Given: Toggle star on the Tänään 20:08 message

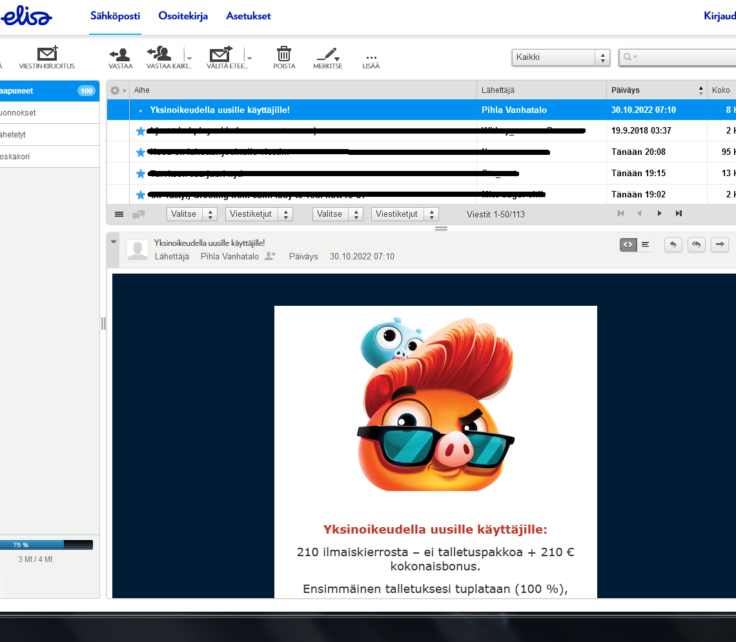Looking at the screenshot, I should [x=141, y=152].
